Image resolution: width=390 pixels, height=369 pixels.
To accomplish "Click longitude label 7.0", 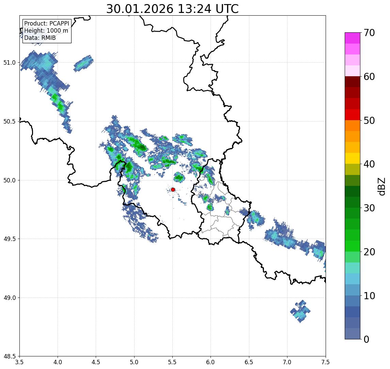I will pos(287,362).
